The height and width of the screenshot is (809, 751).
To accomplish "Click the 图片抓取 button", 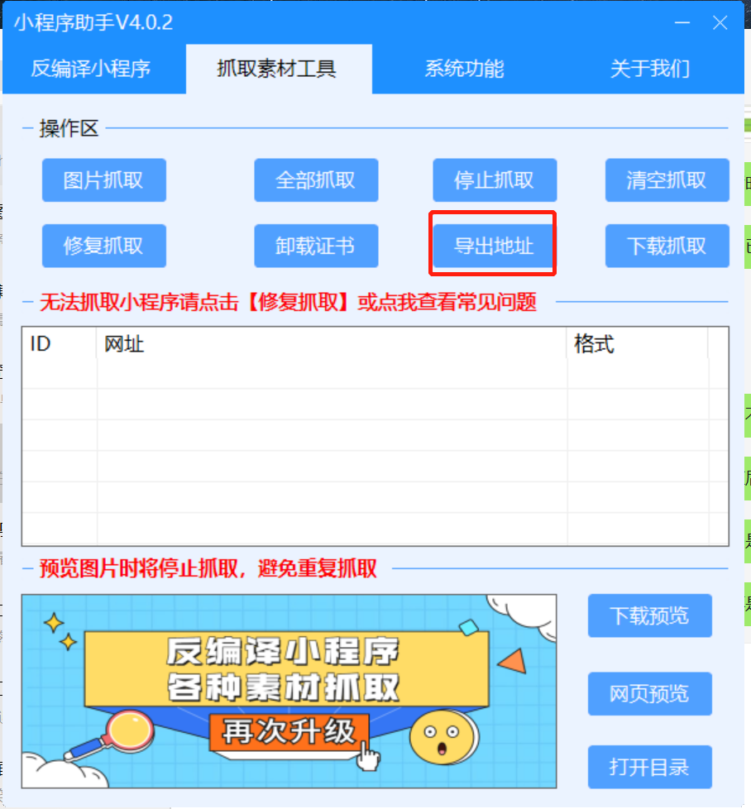I will click(x=104, y=180).
